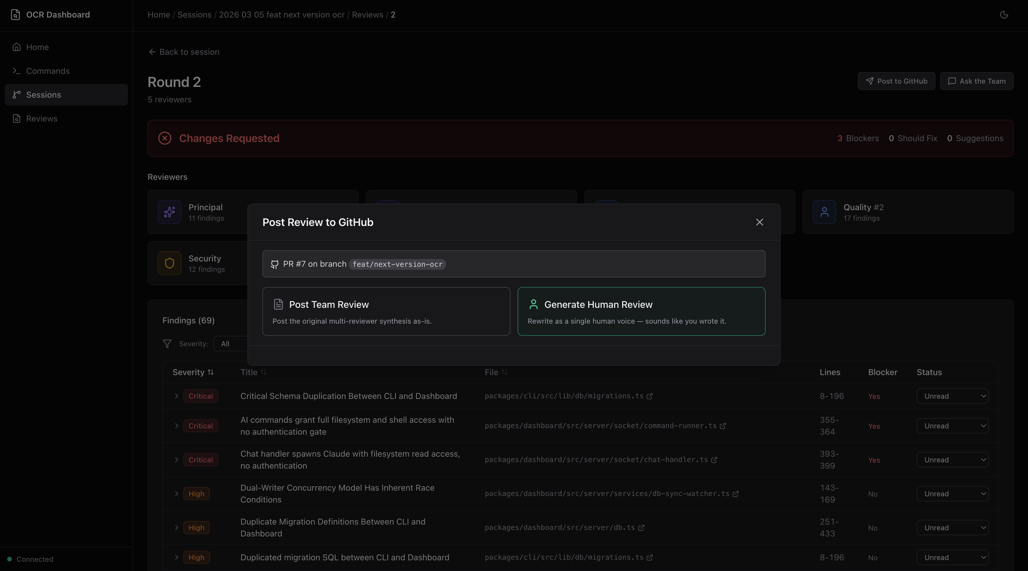
Task: Open Sessions from the sidebar navigation
Action: click(x=44, y=95)
